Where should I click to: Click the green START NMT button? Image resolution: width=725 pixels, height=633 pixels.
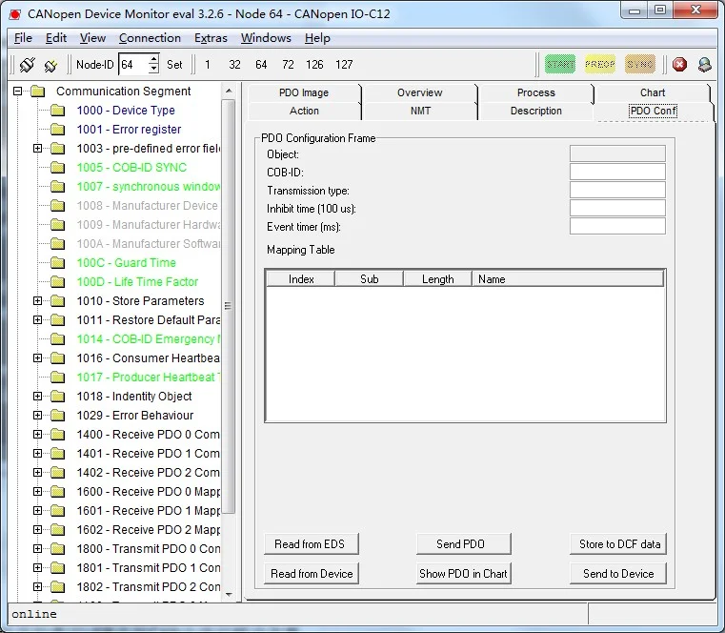coord(560,64)
